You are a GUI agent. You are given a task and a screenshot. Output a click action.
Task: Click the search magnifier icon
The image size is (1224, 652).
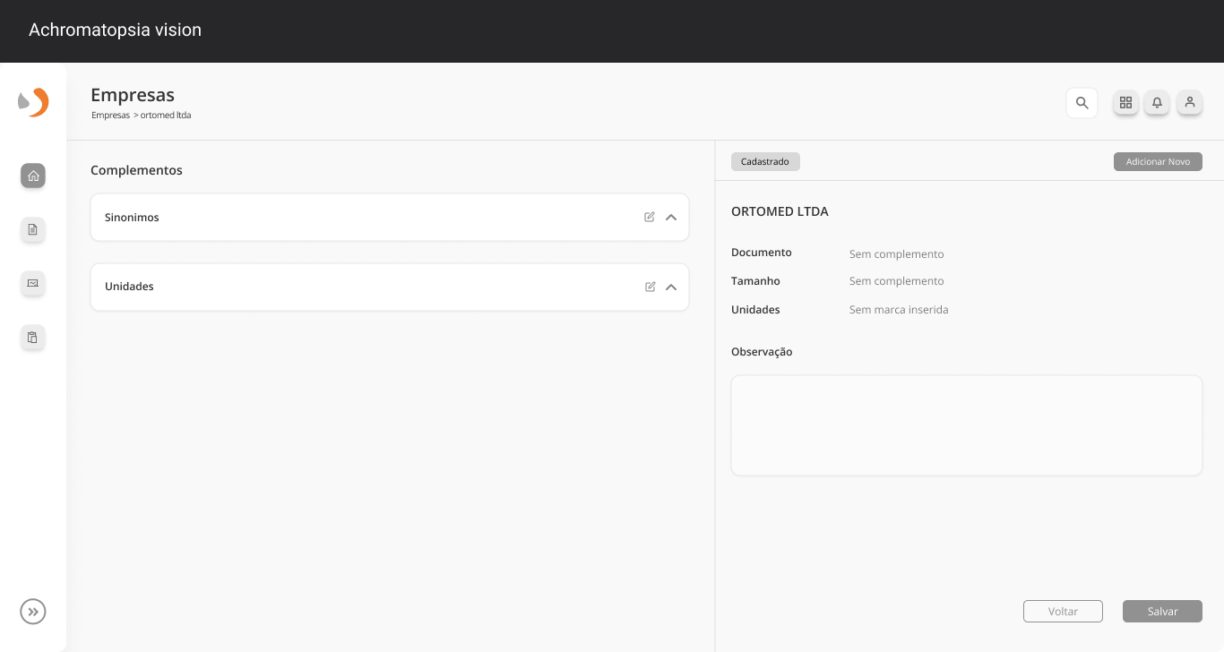point(1082,103)
